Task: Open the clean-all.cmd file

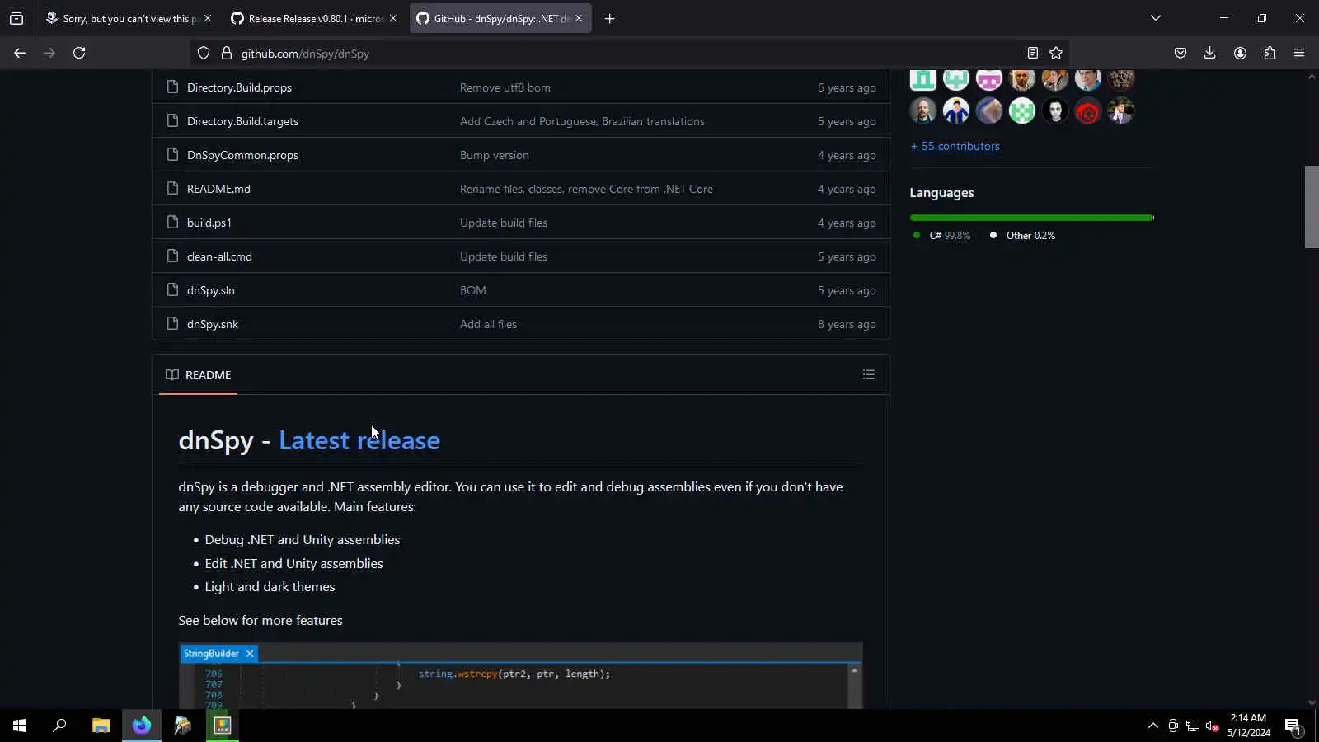Action: click(x=219, y=256)
